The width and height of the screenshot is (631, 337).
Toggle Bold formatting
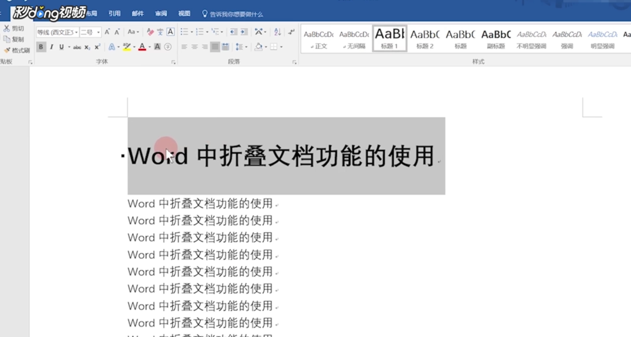(x=41, y=47)
